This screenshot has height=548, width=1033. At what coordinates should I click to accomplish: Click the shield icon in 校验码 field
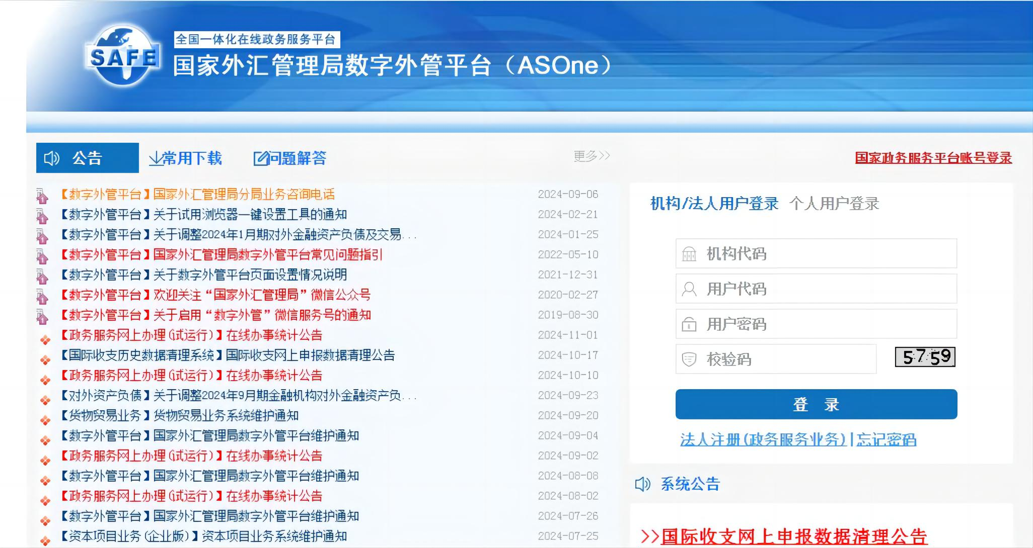(689, 359)
